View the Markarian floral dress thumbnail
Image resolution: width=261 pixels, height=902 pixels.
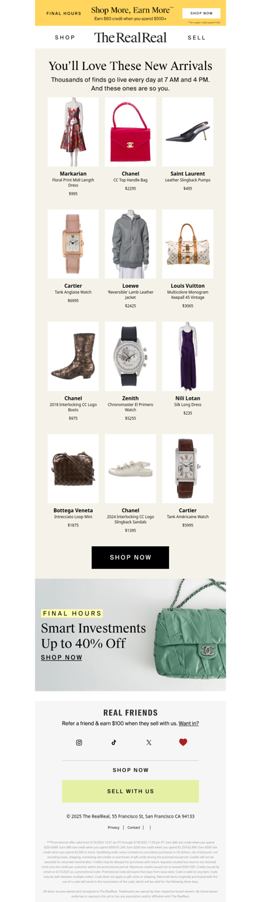tap(73, 132)
